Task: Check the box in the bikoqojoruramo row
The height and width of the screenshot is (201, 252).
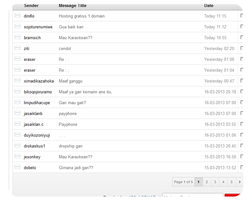Action: pyautogui.click(x=242, y=91)
